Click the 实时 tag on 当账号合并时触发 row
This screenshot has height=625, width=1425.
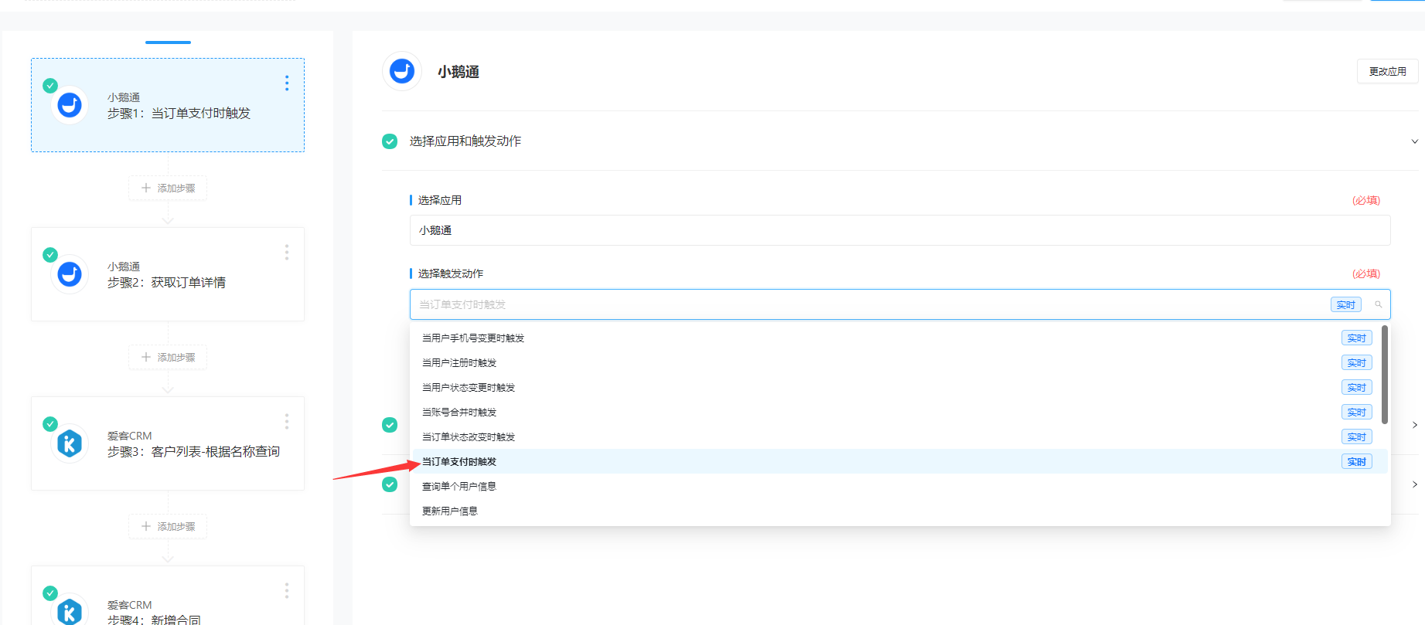tap(1356, 413)
